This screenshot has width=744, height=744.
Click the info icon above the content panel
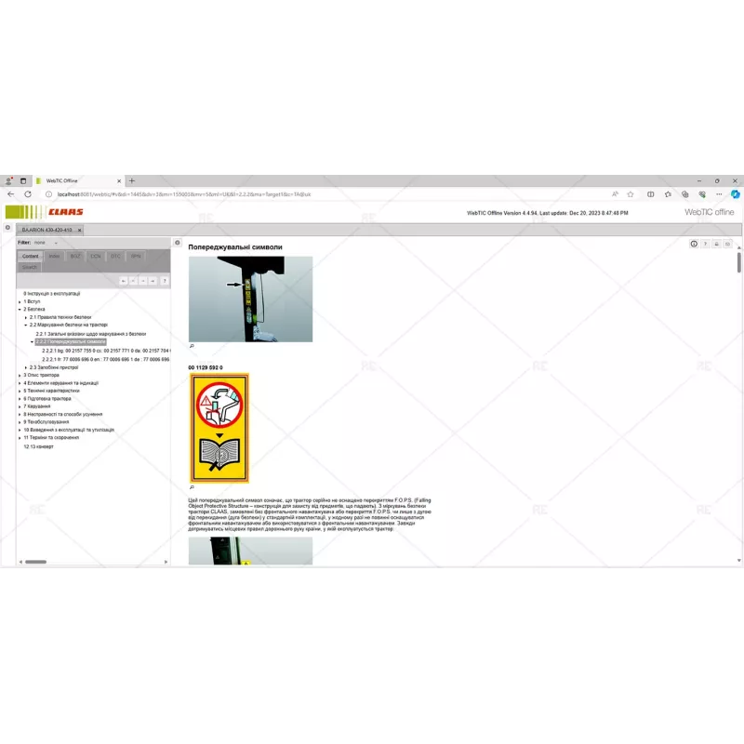[x=694, y=244]
